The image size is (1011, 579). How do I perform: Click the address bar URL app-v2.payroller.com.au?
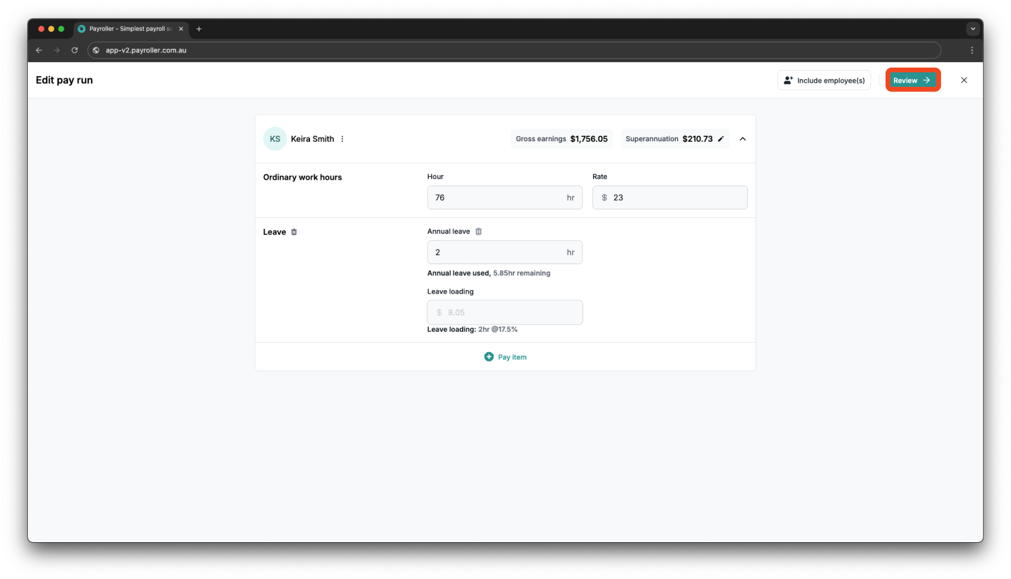[x=146, y=50]
